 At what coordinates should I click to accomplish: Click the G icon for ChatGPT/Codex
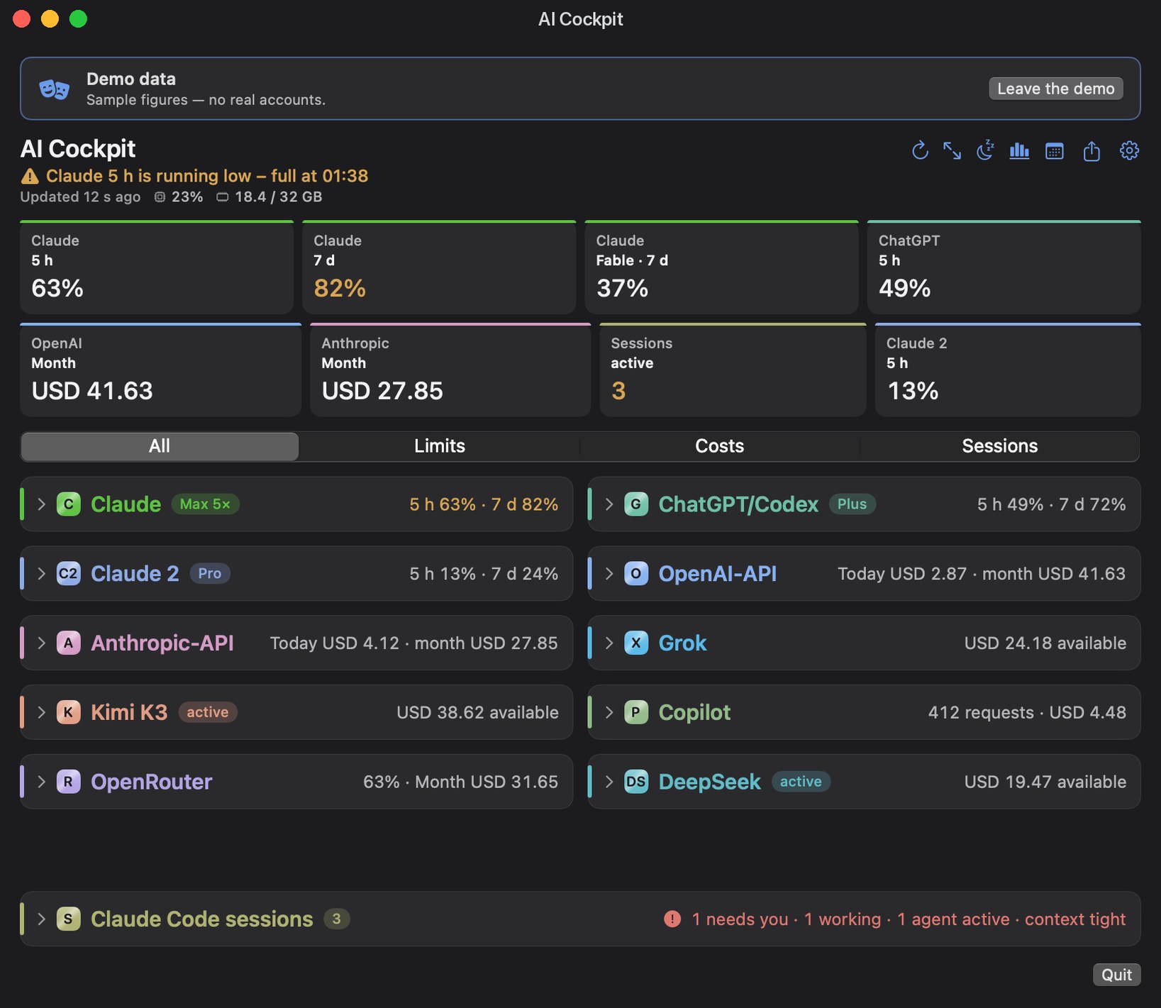click(635, 504)
